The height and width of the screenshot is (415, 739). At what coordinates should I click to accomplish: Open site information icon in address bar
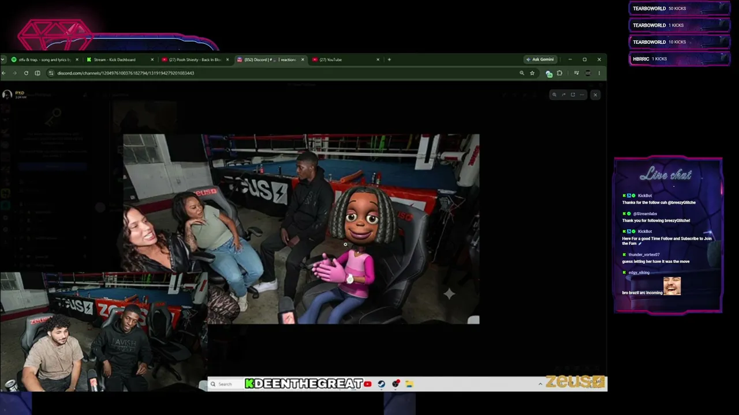pyautogui.click(x=51, y=73)
